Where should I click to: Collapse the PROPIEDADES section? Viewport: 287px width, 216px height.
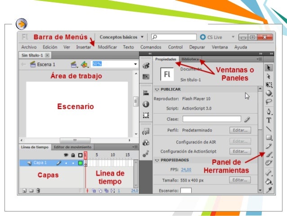pos(157,161)
